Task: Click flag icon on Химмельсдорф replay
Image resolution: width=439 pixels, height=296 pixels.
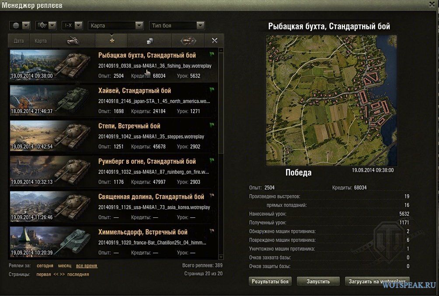Action: [212, 231]
